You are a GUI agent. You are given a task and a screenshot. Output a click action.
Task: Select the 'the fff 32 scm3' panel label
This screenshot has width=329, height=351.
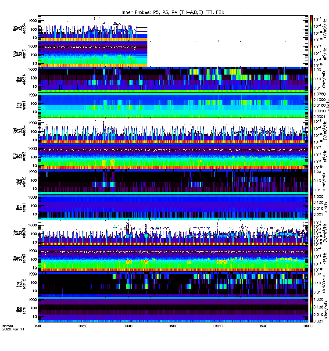coord(19,258)
